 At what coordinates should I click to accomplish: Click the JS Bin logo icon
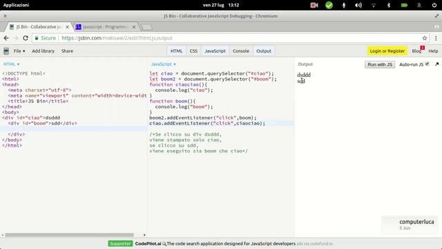6,51
